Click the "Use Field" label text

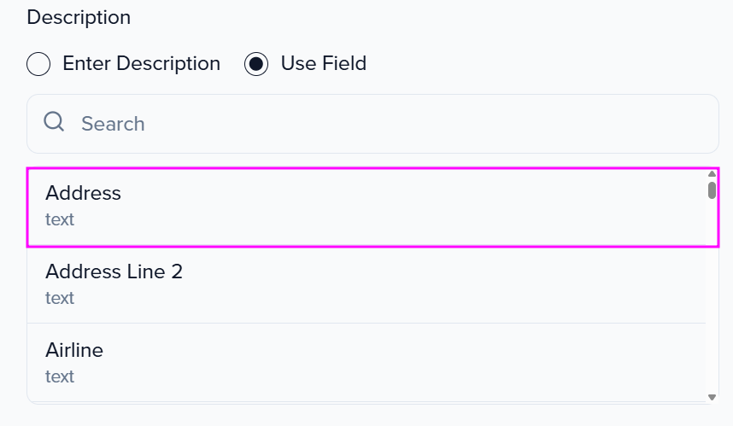tap(323, 64)
